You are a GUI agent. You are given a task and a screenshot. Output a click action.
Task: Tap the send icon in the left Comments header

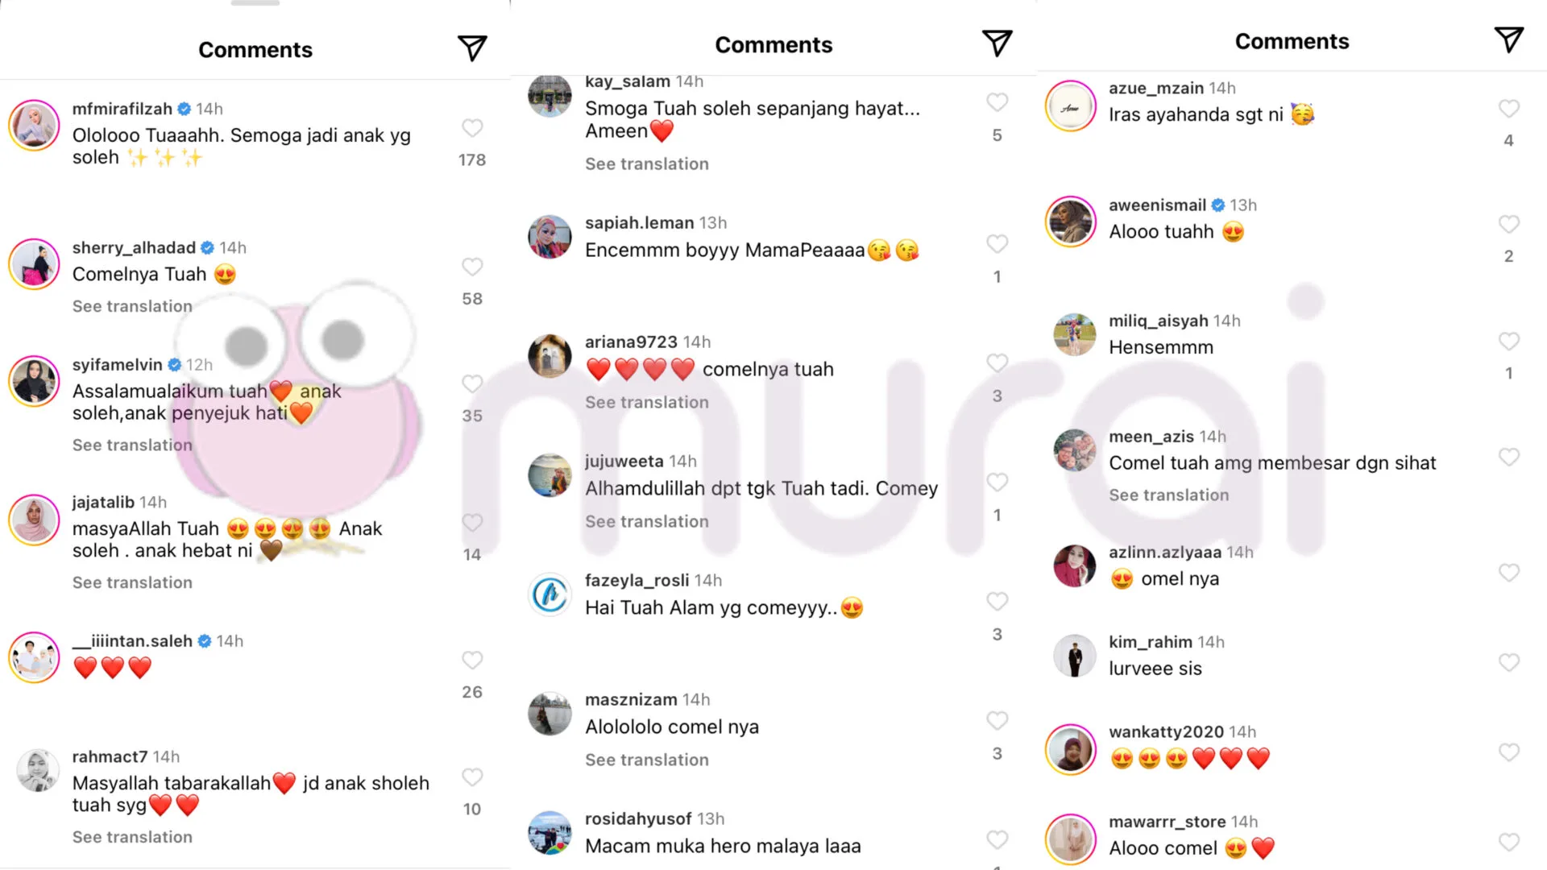472,48
